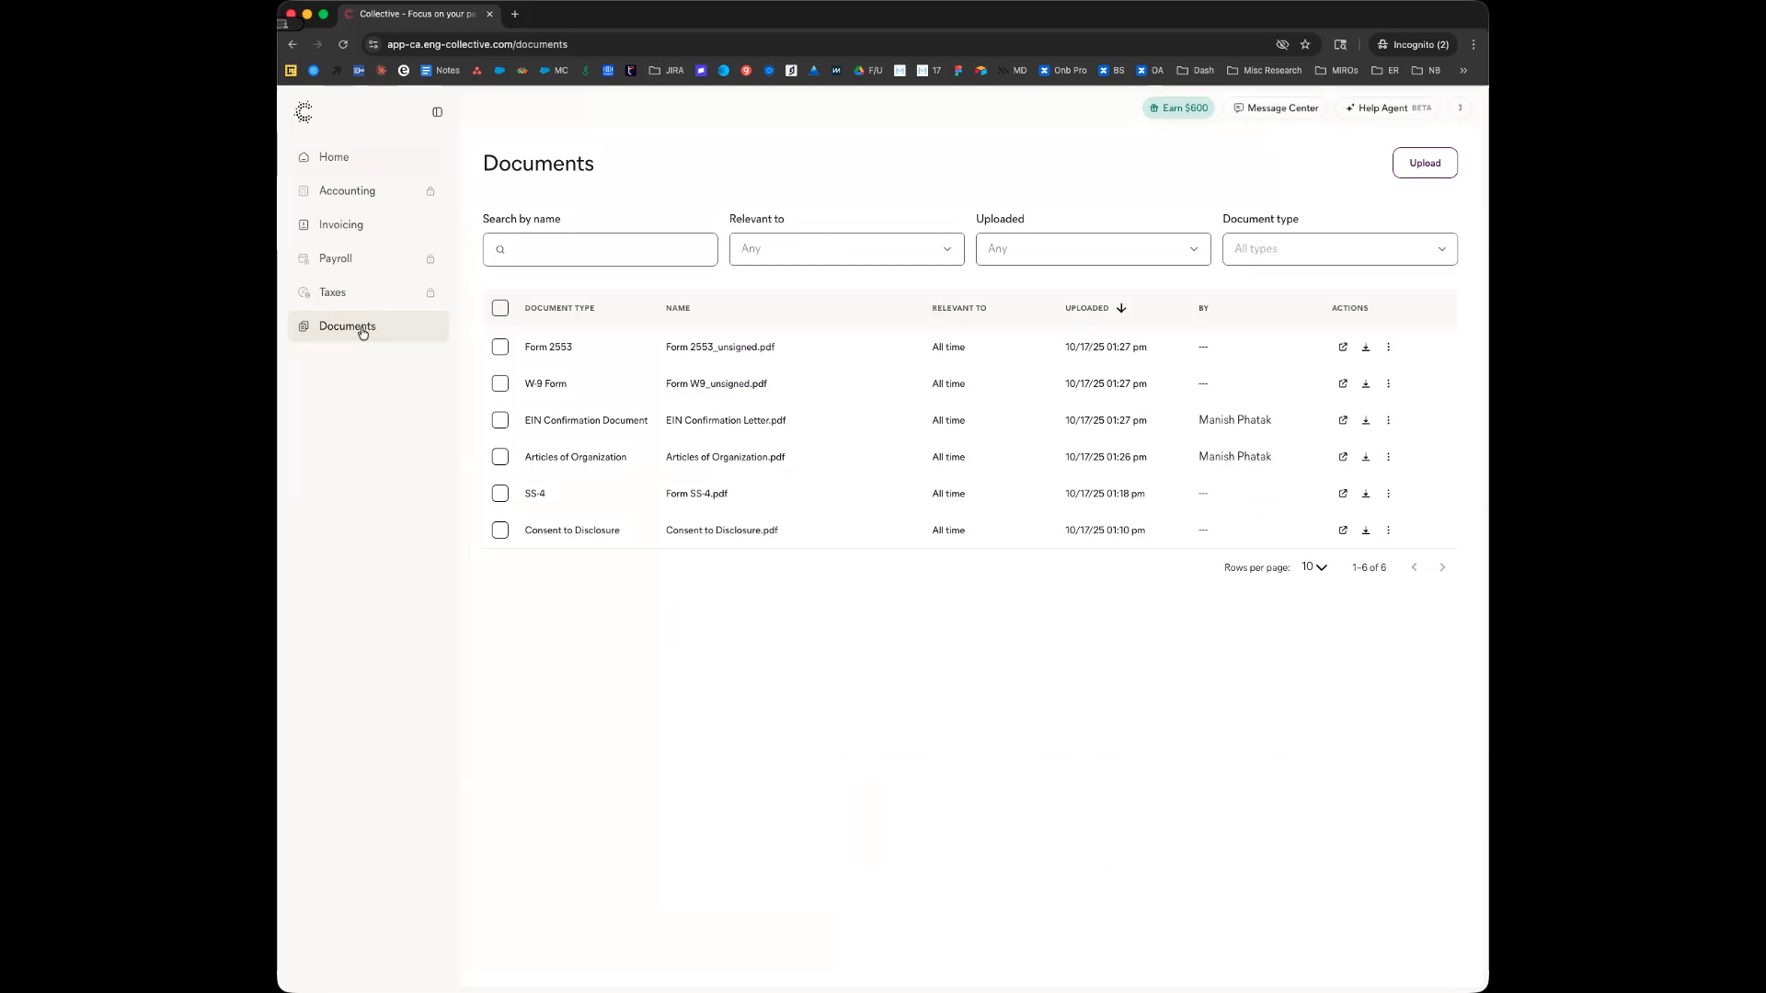Viewport: 1766px width, 993px height.
Task: Open Form SS-4.pdf externally
Action: pyautogui.click(x=1343, y=494)
